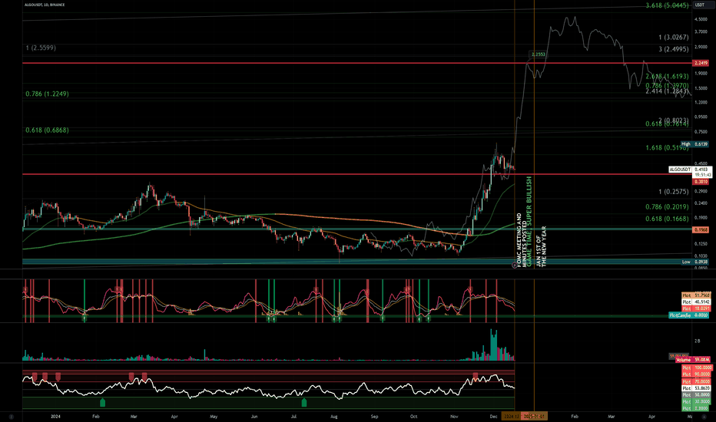Select the Plot 100.0000 level label
Viewport: 716px width, 422px height.
click(x=696, y=368)
